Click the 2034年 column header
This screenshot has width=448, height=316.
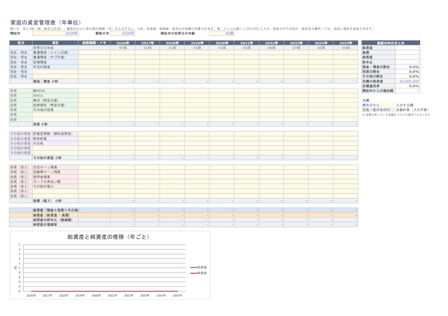pos(321,43)
